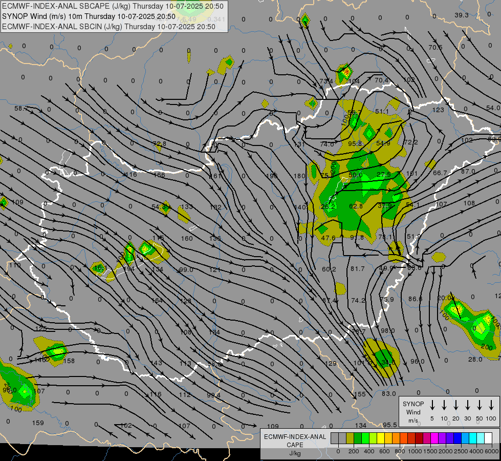
Task: Pick the sky blue CAPE legend swatch
Action: coord(465,438)
